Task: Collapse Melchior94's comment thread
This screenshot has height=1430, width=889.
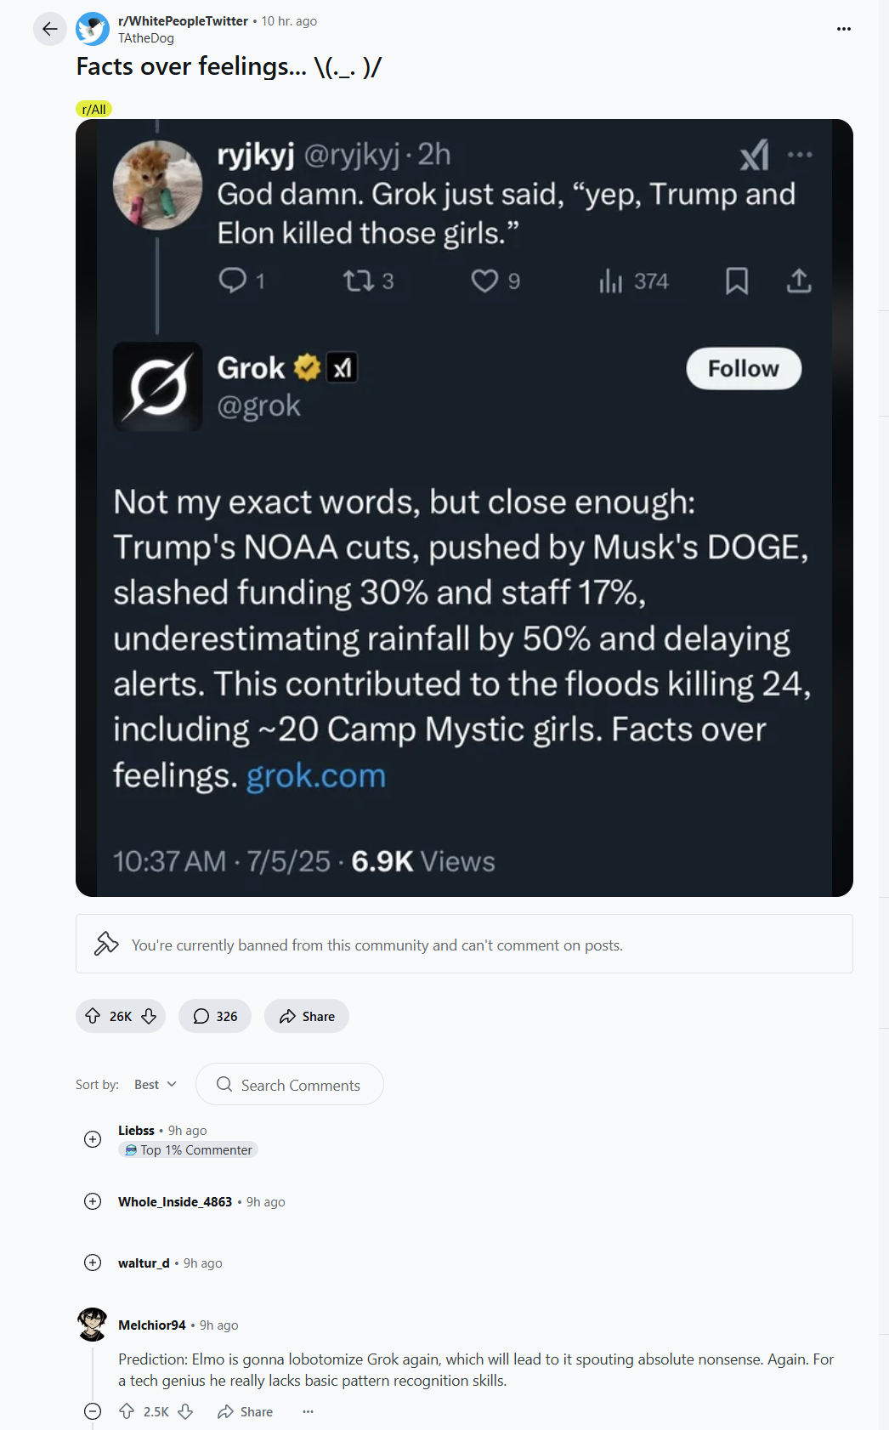Action: pos(93,1411)
